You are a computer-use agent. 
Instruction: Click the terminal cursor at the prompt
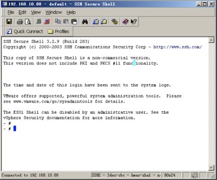15,128
